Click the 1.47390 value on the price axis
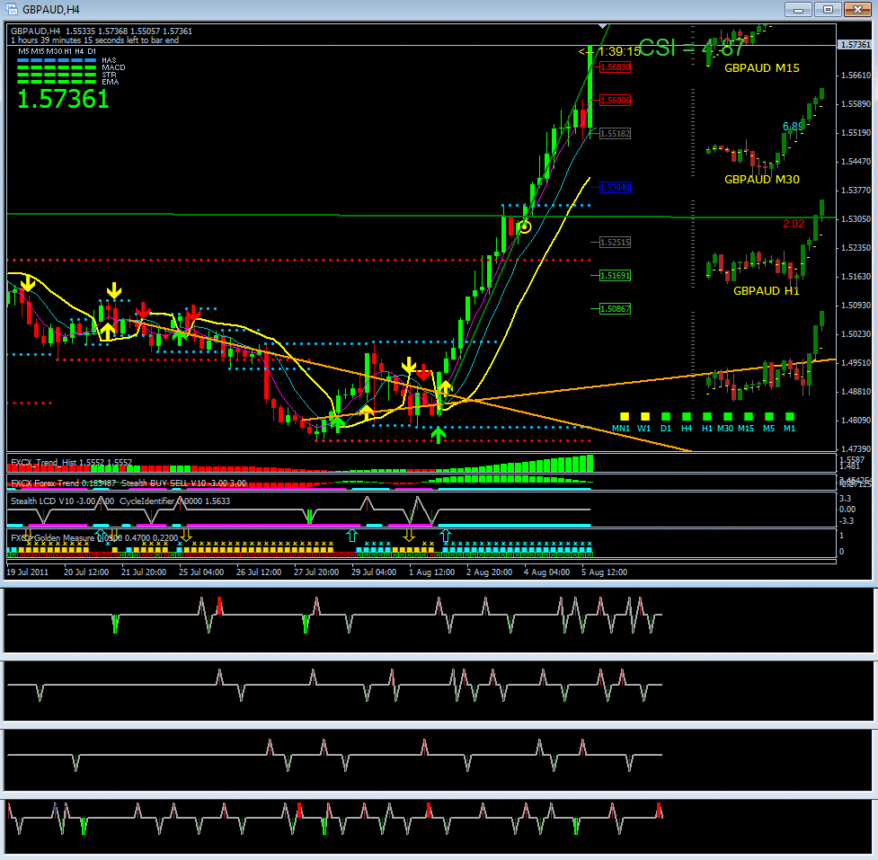Viewport: 878px width, 860px height. tap(856, 449)
